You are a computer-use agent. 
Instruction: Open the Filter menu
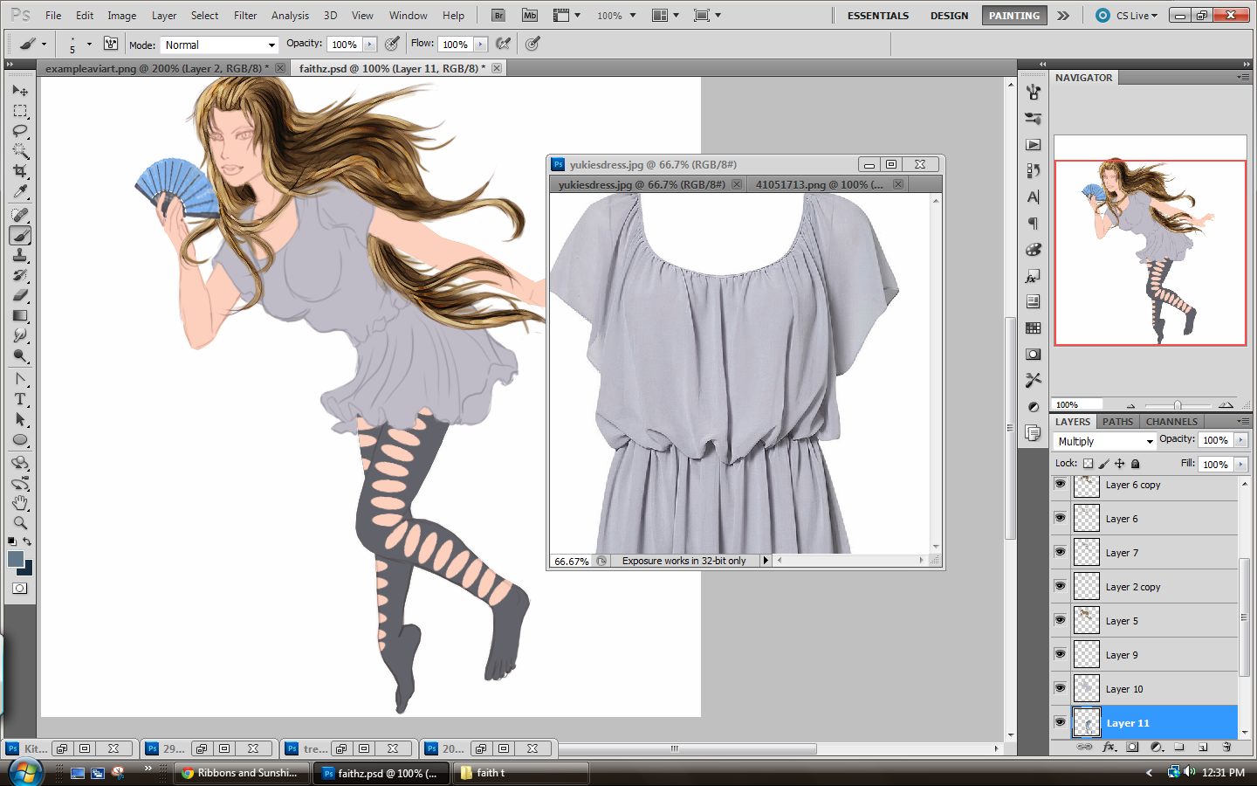245,16
